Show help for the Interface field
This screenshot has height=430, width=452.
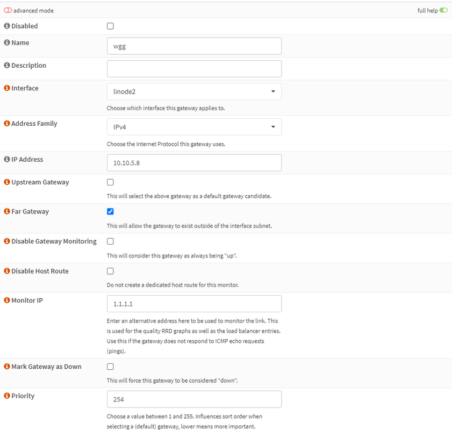coord(7,88)
